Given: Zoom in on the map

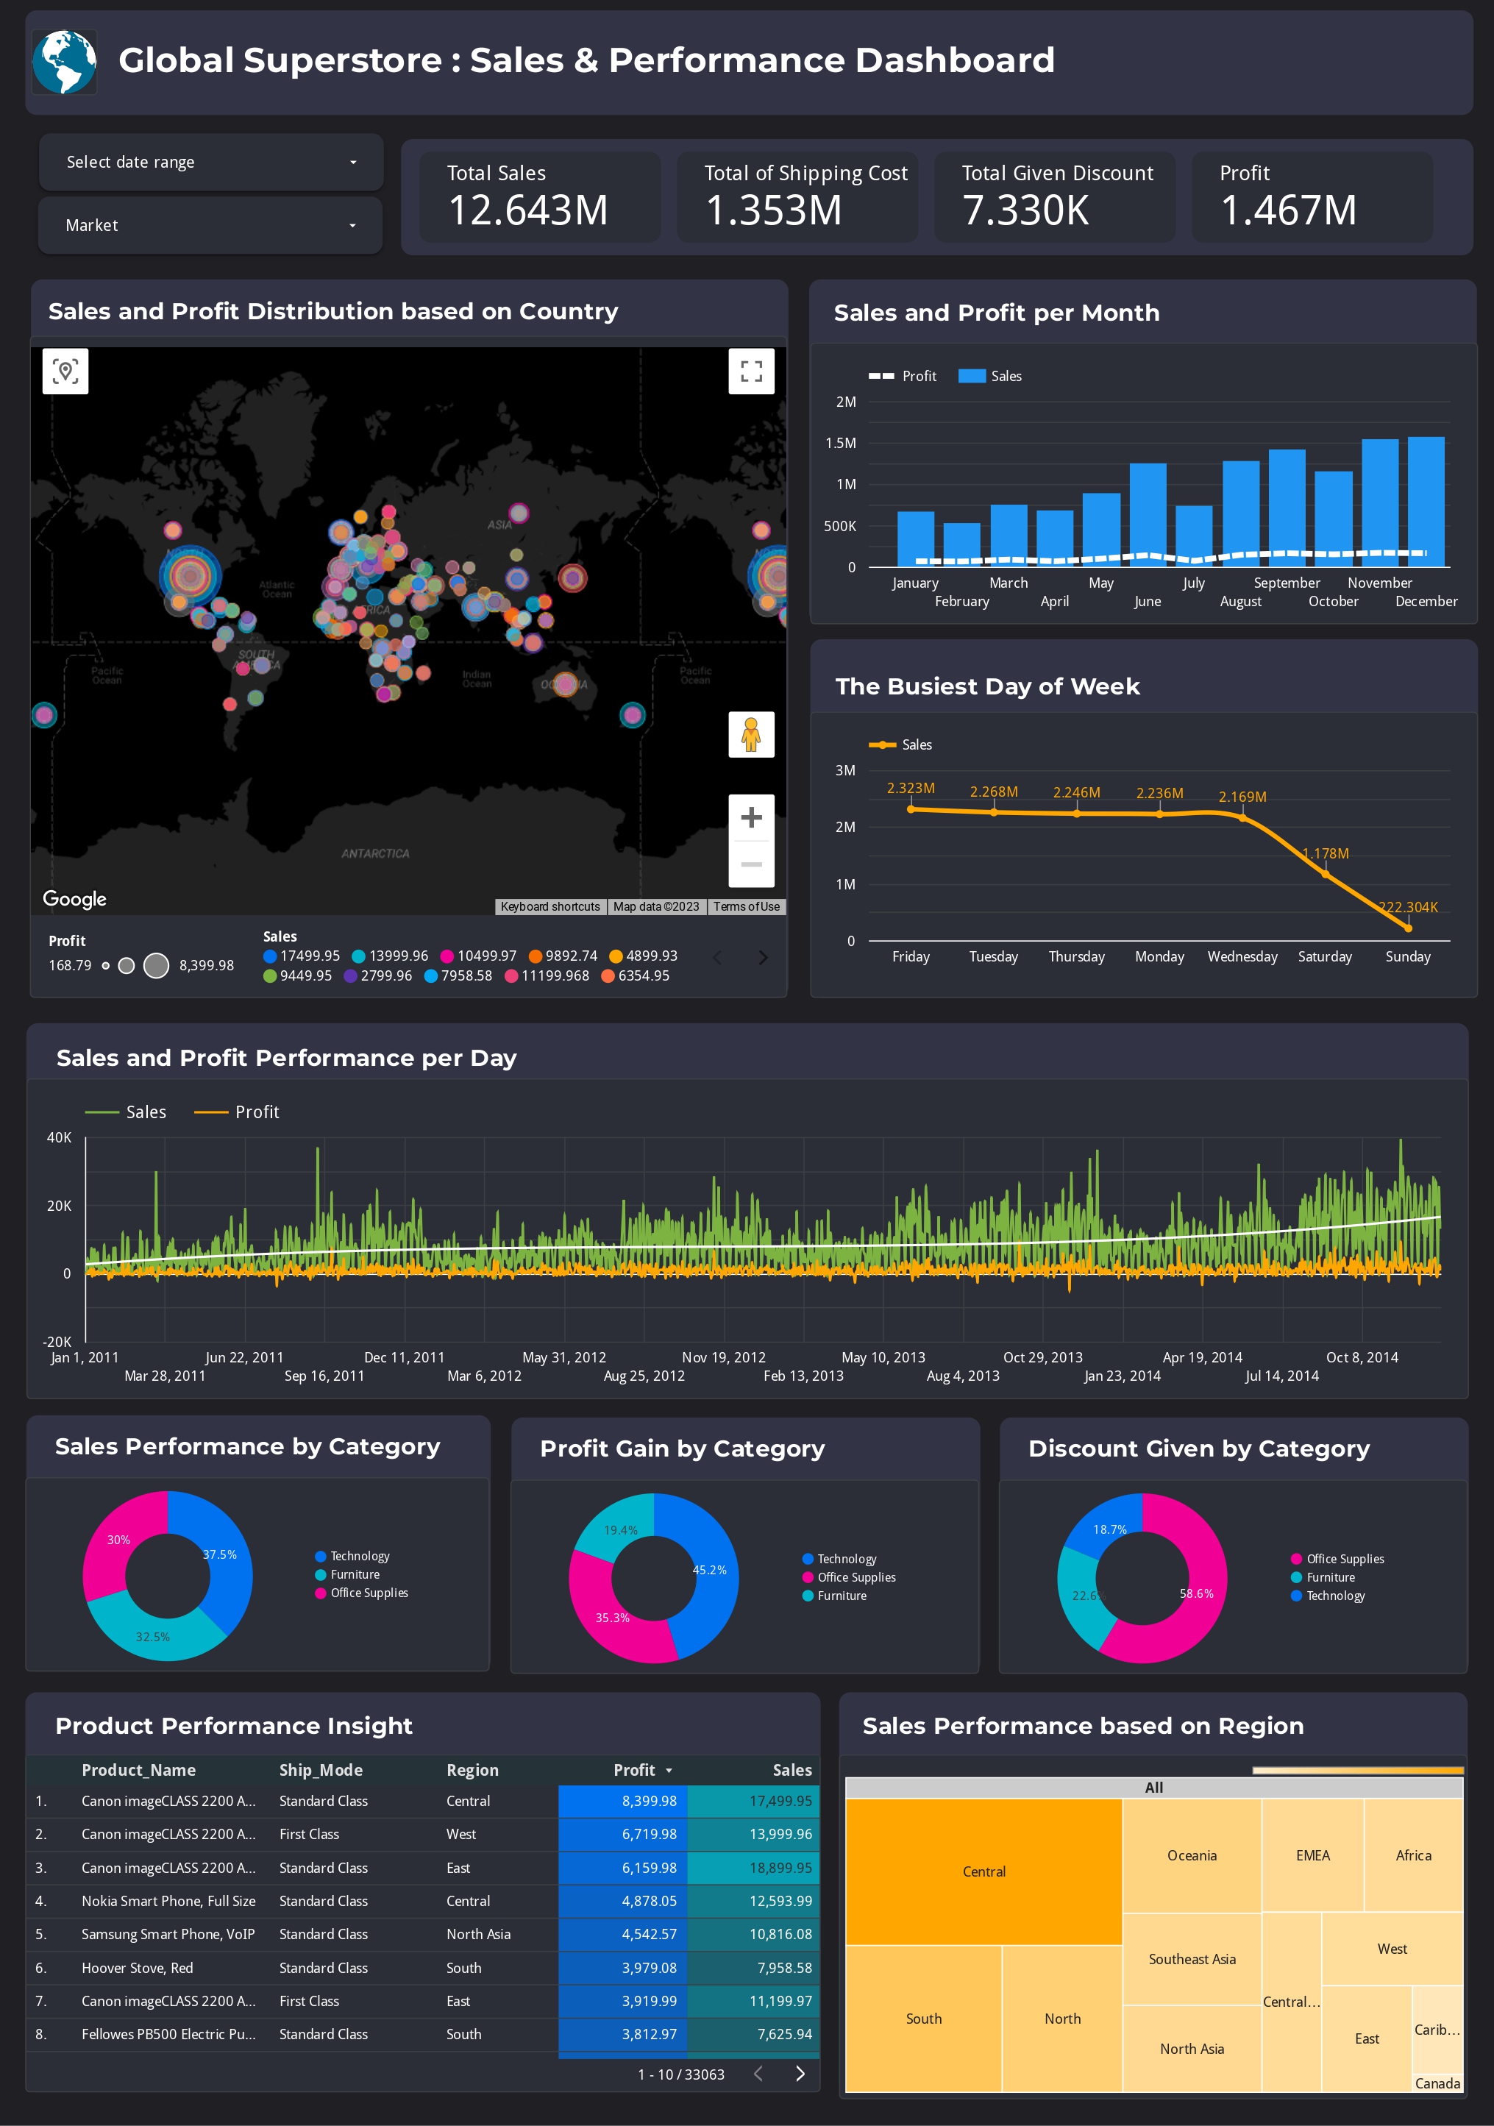Looking at the screenshot, I should [751, 817].
